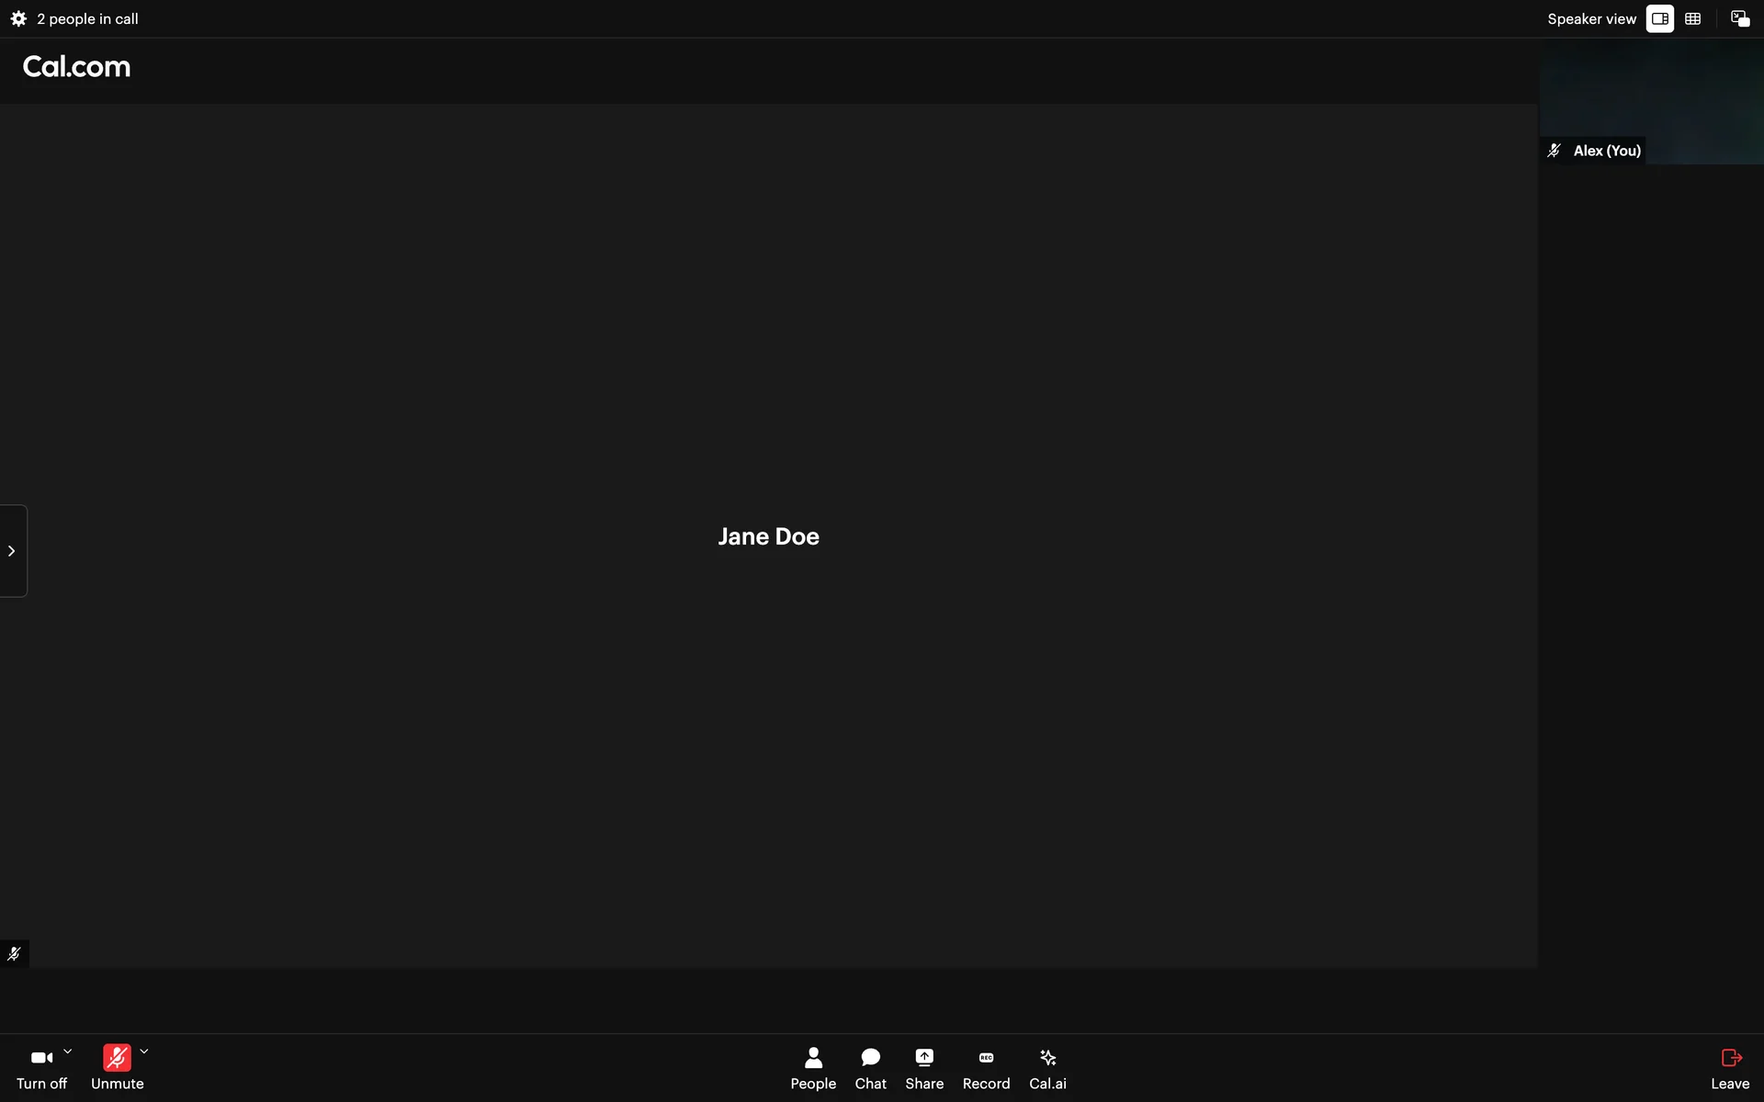Open the Chat panel
The image size is (1764, 1102).
(870, 1068)
